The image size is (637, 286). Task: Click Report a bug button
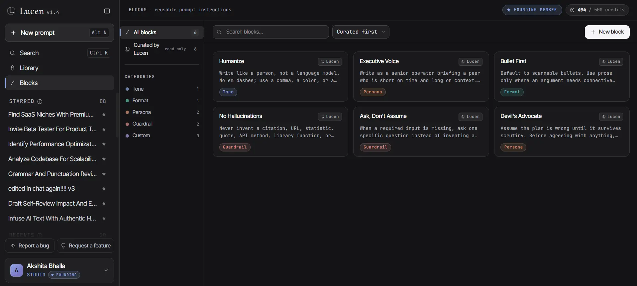pyautogui.click(x=30, y=245)
